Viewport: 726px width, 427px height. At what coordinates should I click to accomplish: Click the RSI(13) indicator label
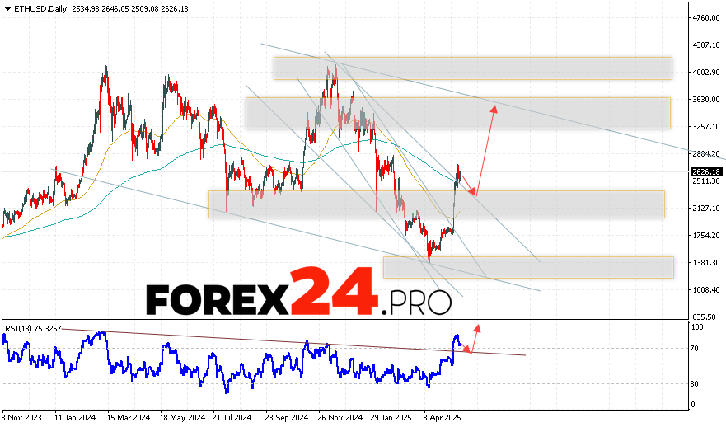click(34, 327)
